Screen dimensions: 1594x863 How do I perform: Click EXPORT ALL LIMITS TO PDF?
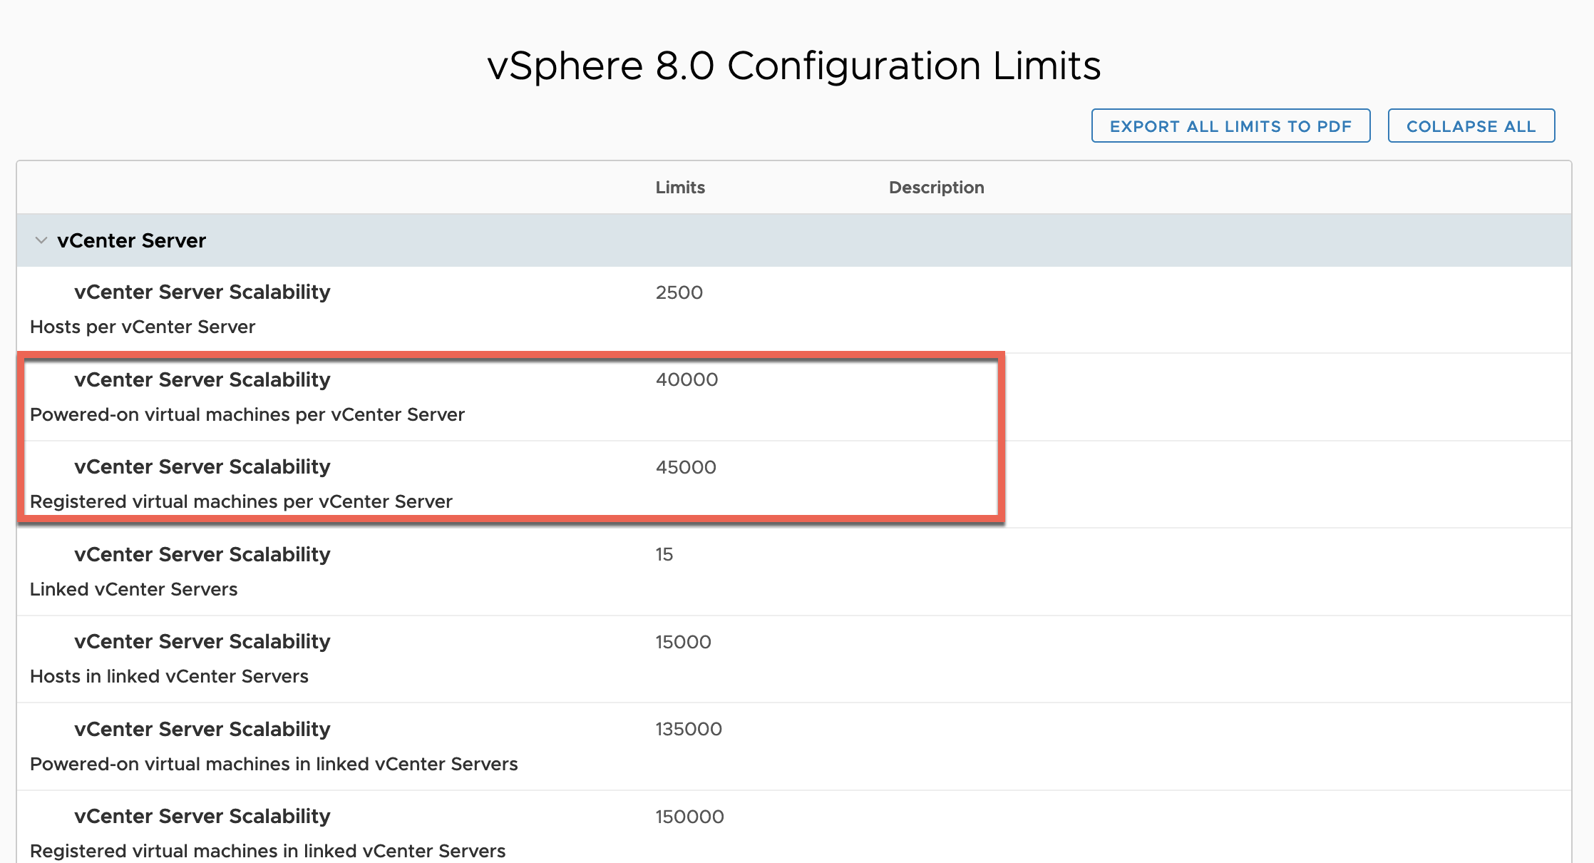click(1230, 126)
